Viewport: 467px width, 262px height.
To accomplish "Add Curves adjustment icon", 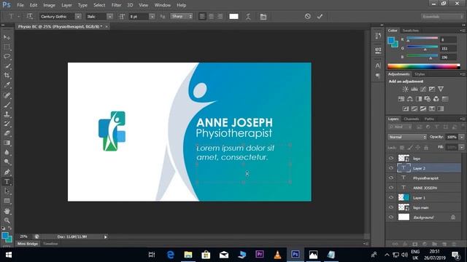I will pyautogui.click(x=423, y=89).
